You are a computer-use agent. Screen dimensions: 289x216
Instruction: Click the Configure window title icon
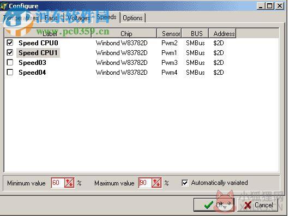point(4,6)
